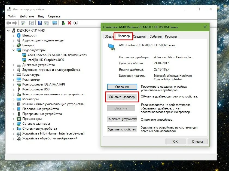Click driver version value 22.19.162.4
The height and width of the screenshot is (171, 229).
pyautogui.click(x=162, y=69)
